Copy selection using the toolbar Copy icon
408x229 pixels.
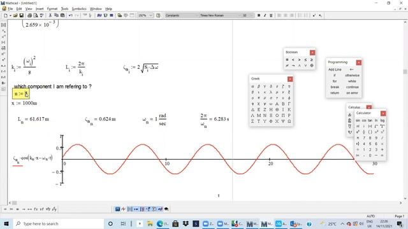(x=56, y=15)
